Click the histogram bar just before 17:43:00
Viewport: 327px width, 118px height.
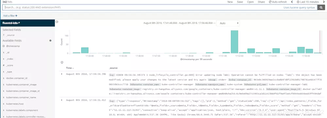pos(85,50)
